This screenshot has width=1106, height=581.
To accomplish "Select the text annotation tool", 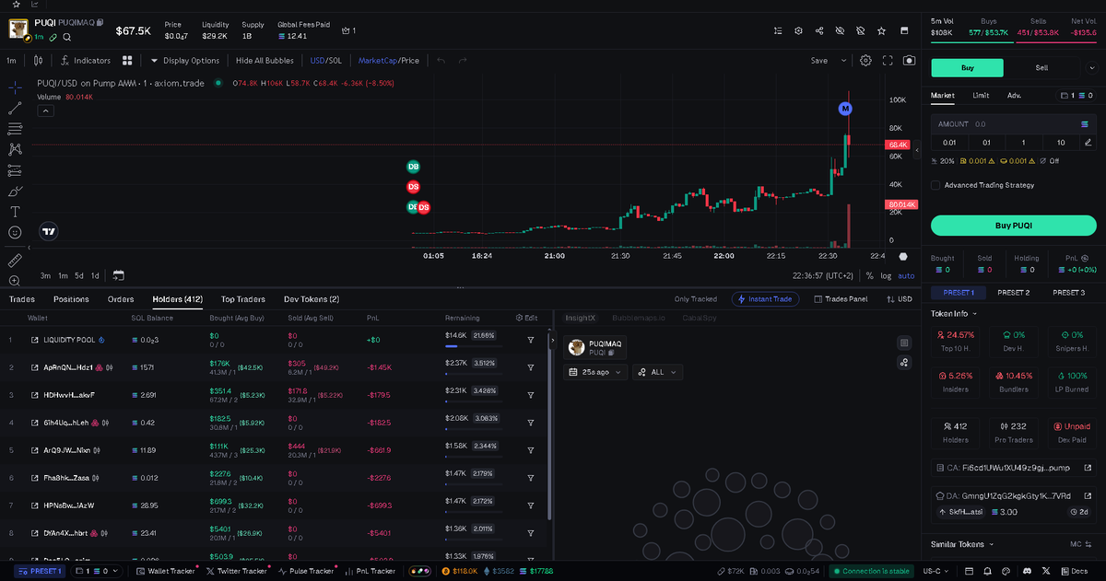I will pyautogui.click(x=15, y=212).
